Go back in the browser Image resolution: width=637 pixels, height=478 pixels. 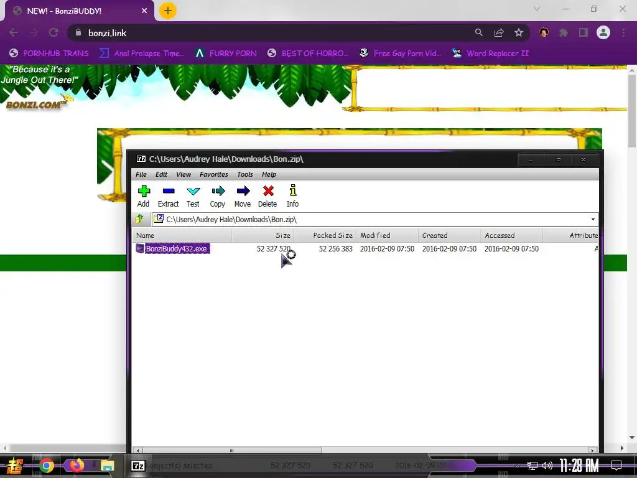click(x=14, y=32)
